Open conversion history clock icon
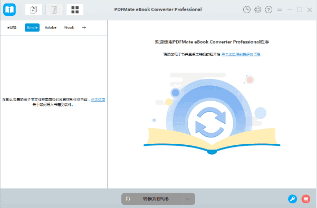 pos(247,9)
